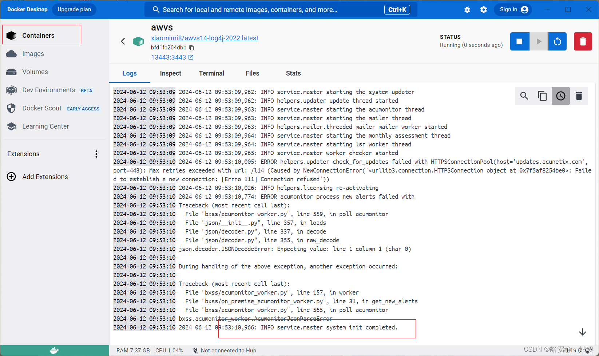Copy logs to clipboard
This screenshot has width=599, height=356.
click(543, 96)
